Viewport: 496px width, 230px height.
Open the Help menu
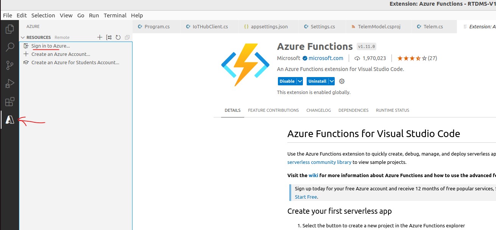137,15
